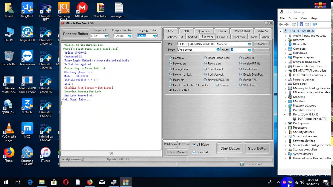Open MX5 browser desktop icon
Viewport: 333px width, 187px height.
coord(27,131)
